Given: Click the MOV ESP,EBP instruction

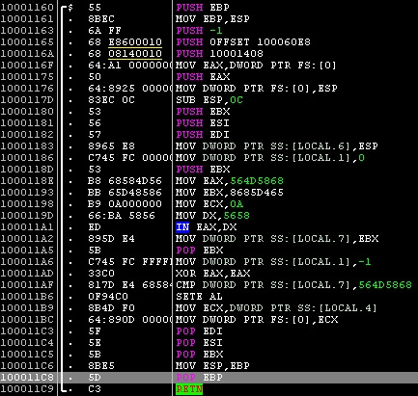Looking at the screenshot, I should point(212,366).
